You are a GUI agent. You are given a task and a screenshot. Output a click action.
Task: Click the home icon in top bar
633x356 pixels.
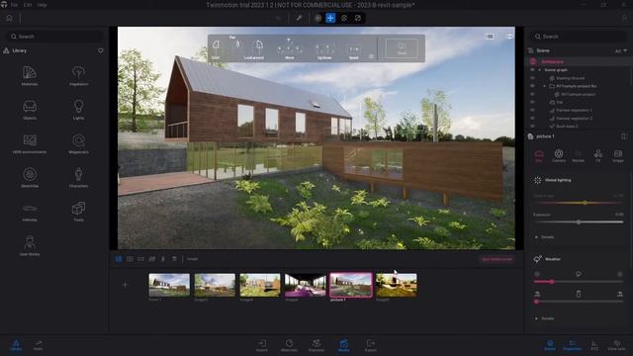(x=9, y=18)
